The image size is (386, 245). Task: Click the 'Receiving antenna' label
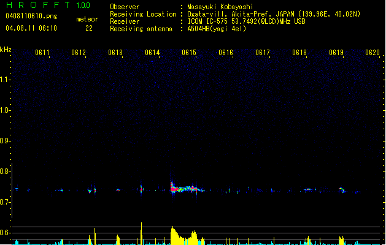pos(141,29)
